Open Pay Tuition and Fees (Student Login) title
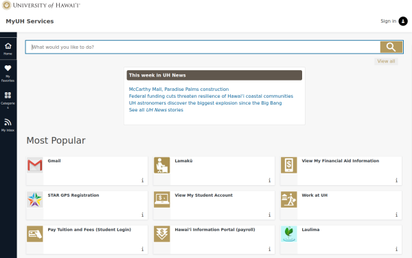 [89, 230]
